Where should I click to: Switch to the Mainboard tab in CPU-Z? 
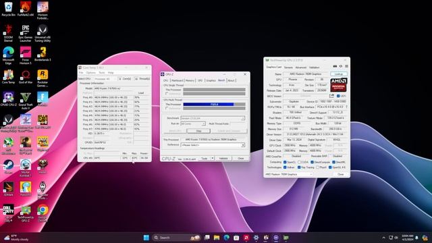click(177, 80)
